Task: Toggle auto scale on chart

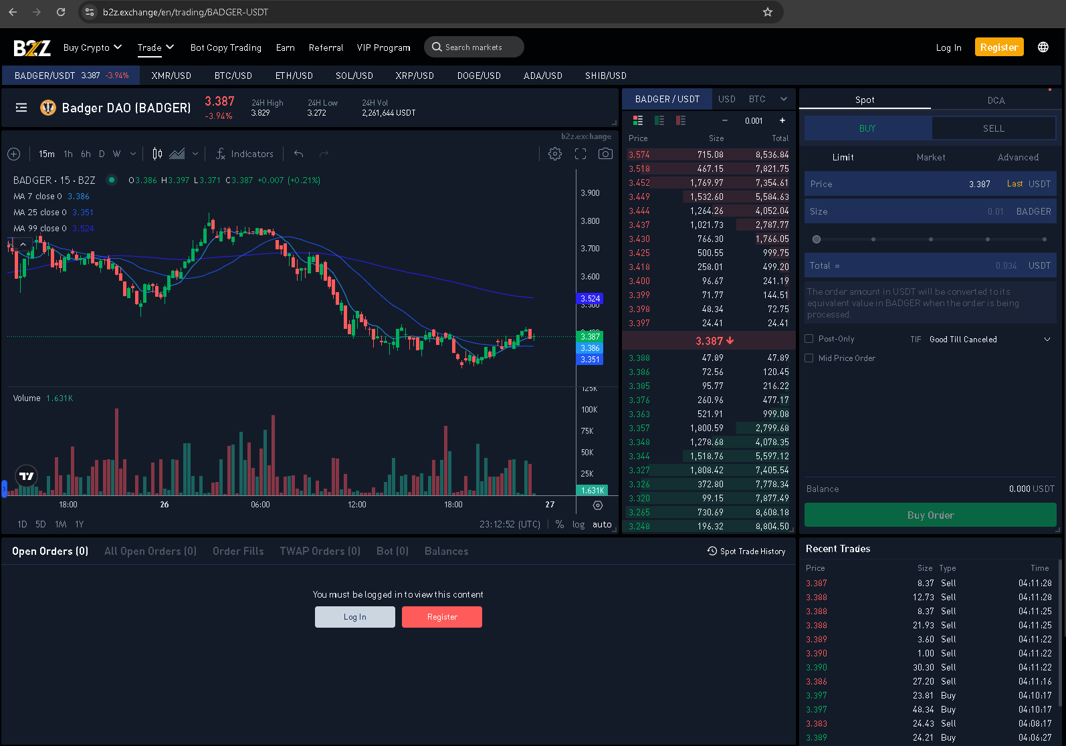Action: 602,525
